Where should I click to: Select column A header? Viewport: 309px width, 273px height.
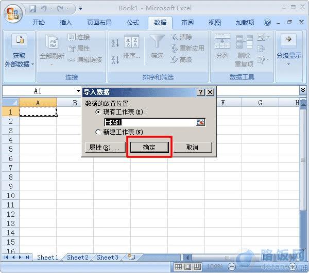(x=38, y=103)
